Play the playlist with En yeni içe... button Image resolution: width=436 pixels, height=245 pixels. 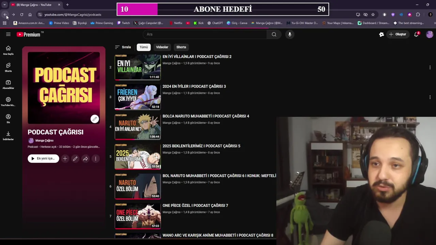click(43, 159)
